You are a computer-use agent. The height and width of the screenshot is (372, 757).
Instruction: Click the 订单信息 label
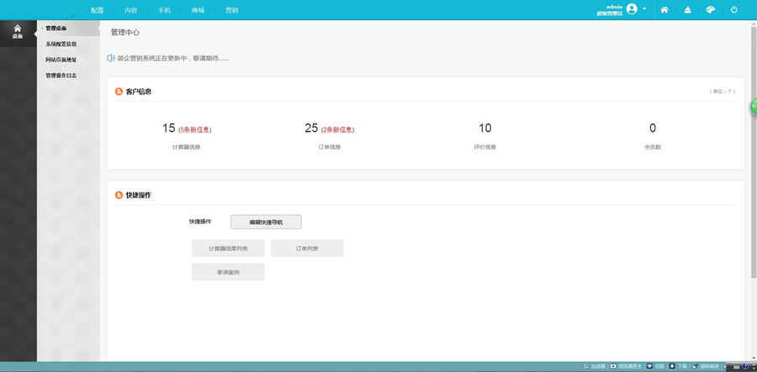(330, 147)
